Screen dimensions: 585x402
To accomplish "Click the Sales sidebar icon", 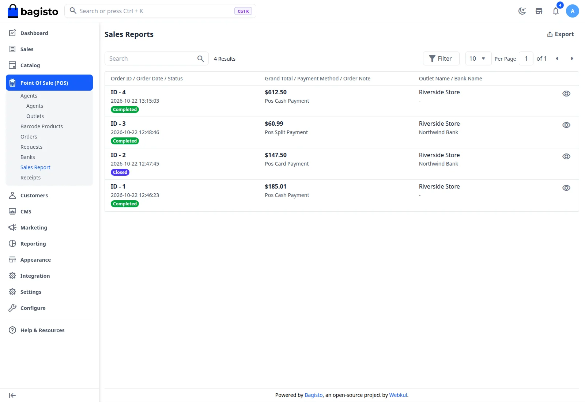I will (12, 49).
